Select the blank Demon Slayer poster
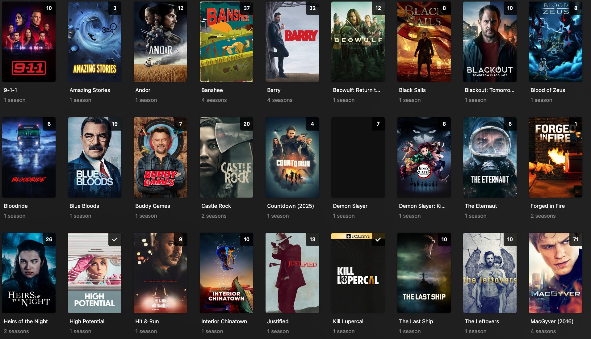Image resolution: width=591 pixels, height=339 pixels. point(358,157)
